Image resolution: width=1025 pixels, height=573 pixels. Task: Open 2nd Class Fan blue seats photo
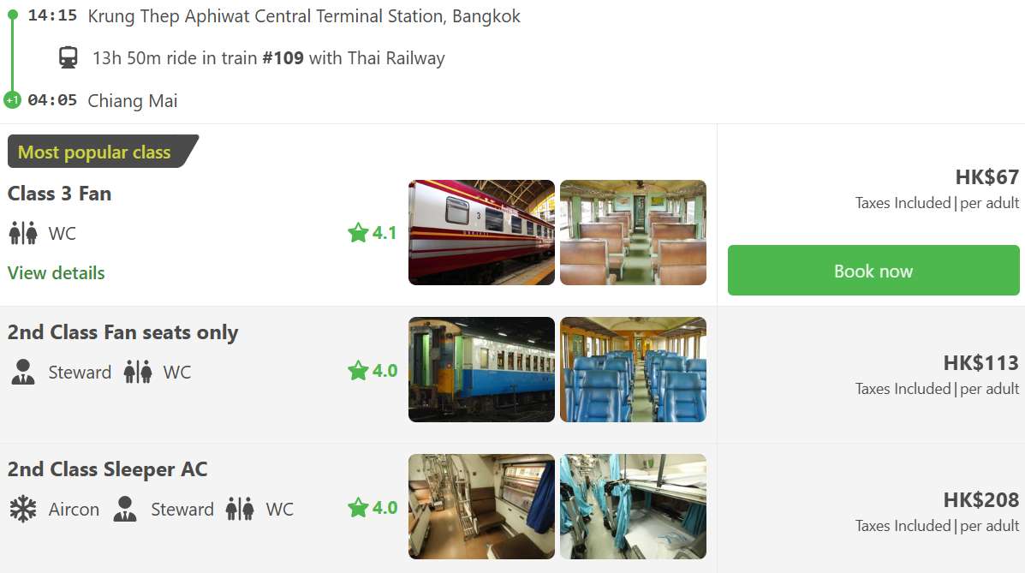pyautogui.click(x=633, y=369)
